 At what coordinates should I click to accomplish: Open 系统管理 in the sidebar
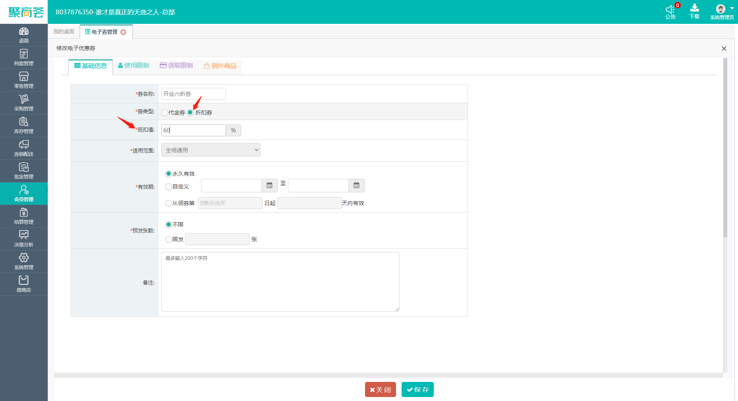coord(24,262)
